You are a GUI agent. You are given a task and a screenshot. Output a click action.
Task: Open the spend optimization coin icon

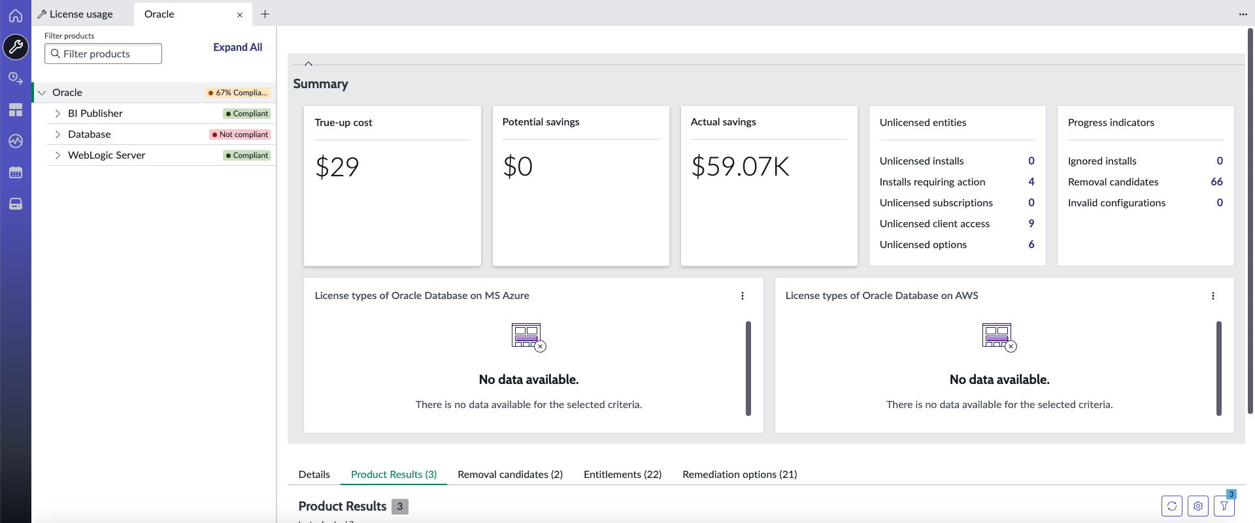tap(16, 78)
